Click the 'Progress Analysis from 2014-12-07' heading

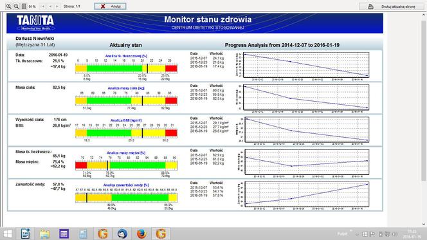click(282, 45)
